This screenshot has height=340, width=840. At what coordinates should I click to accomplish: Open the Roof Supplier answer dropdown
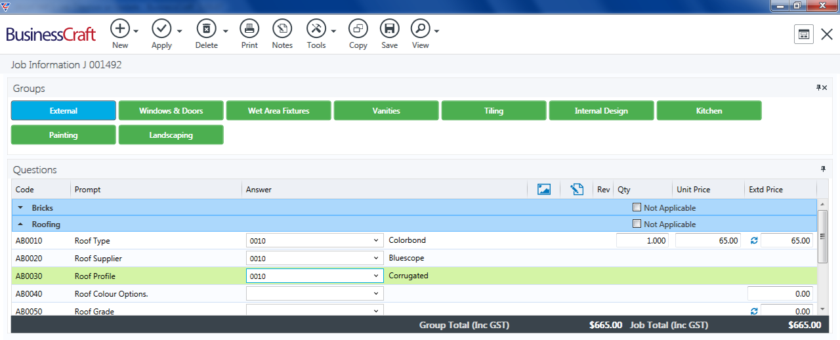[x=377, y=259]
